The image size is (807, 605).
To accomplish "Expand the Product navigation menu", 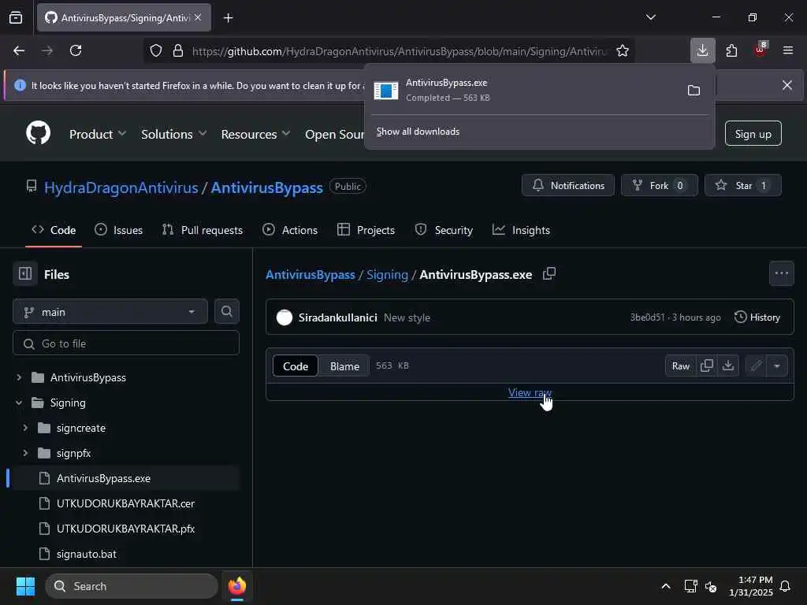I will click(x=97, y=134).
